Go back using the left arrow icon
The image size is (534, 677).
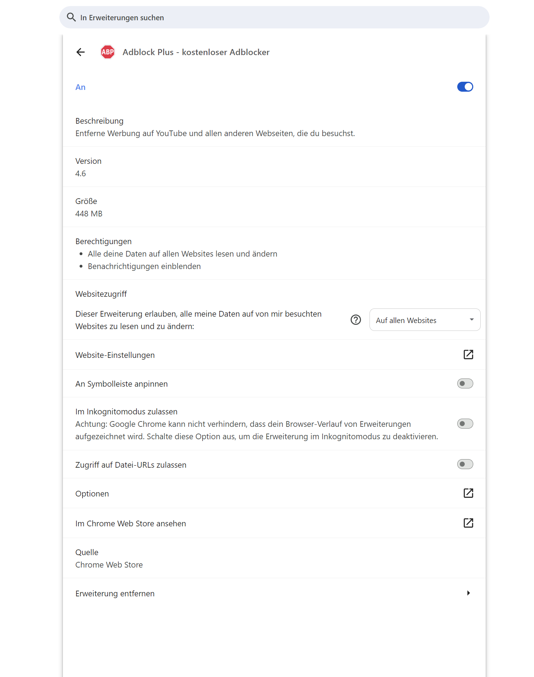coord(81,52)
